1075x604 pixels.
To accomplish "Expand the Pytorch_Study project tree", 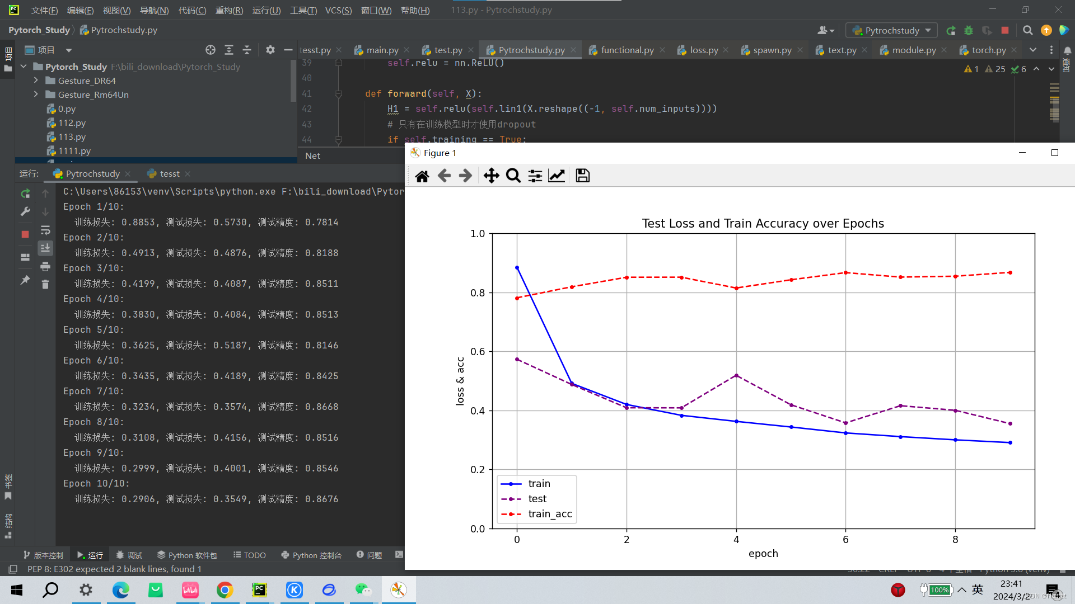I will (x=25, y=65).
